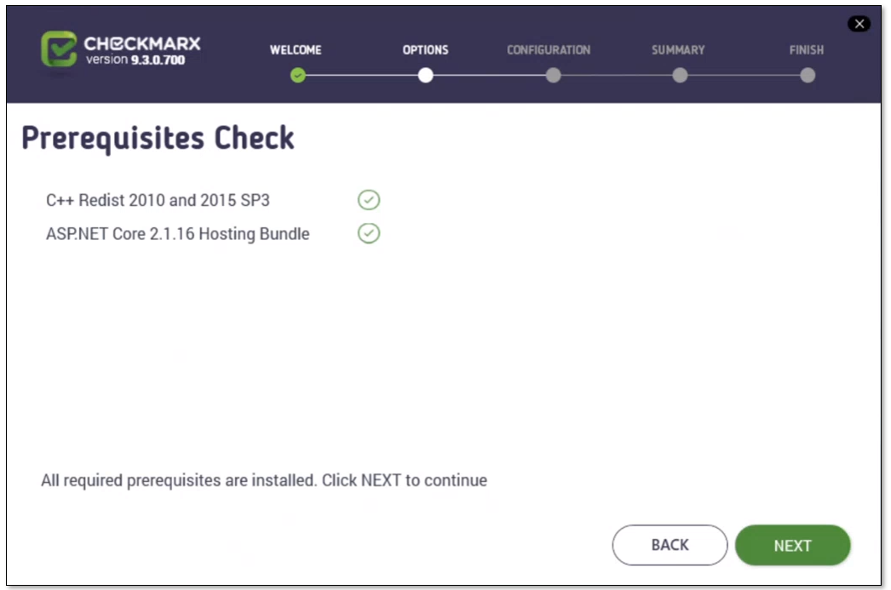Click the ASP.NET Core 2.1.16 Hosting Bundle entry
891x590 pixels.
(x=177, y=234)
